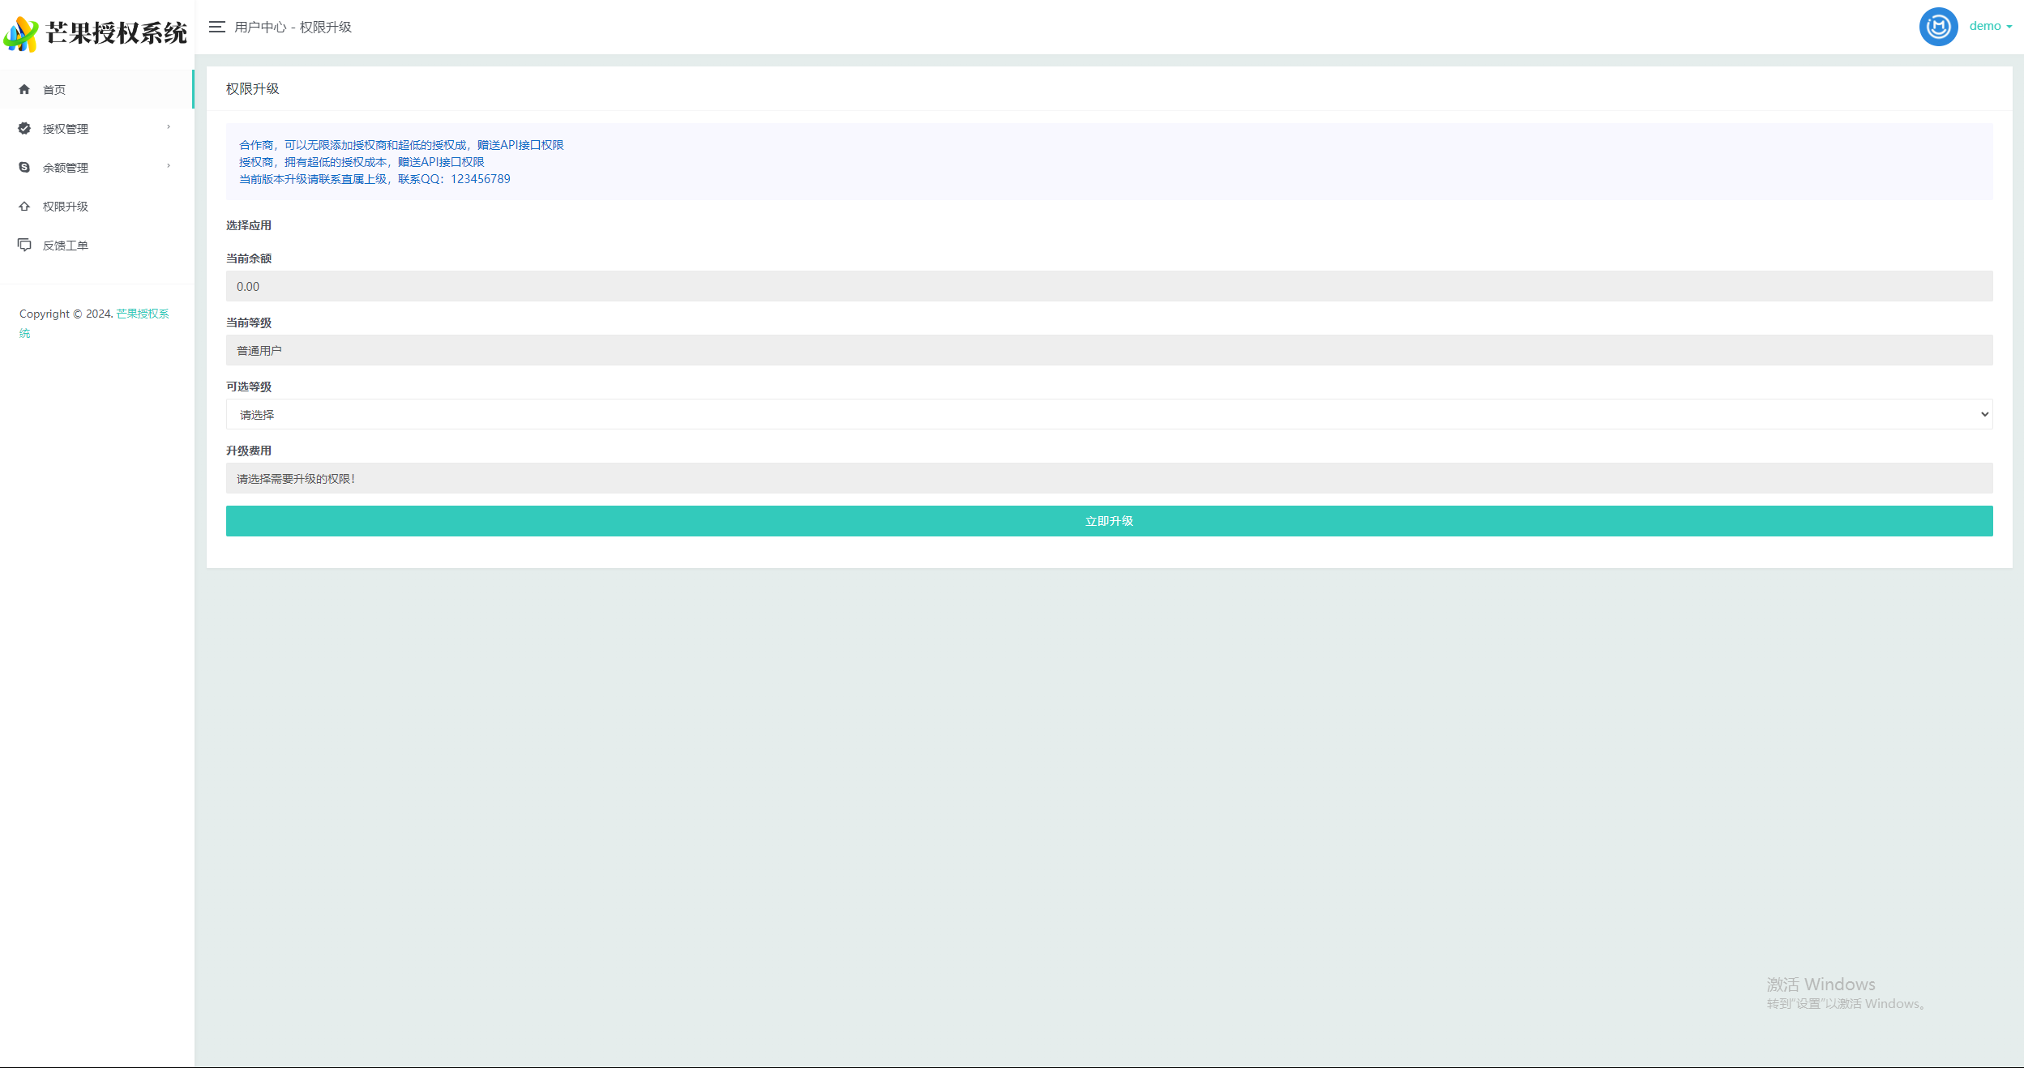
Task: Follow the 芒果授权系统 copyright link
Action: [142, 314]
